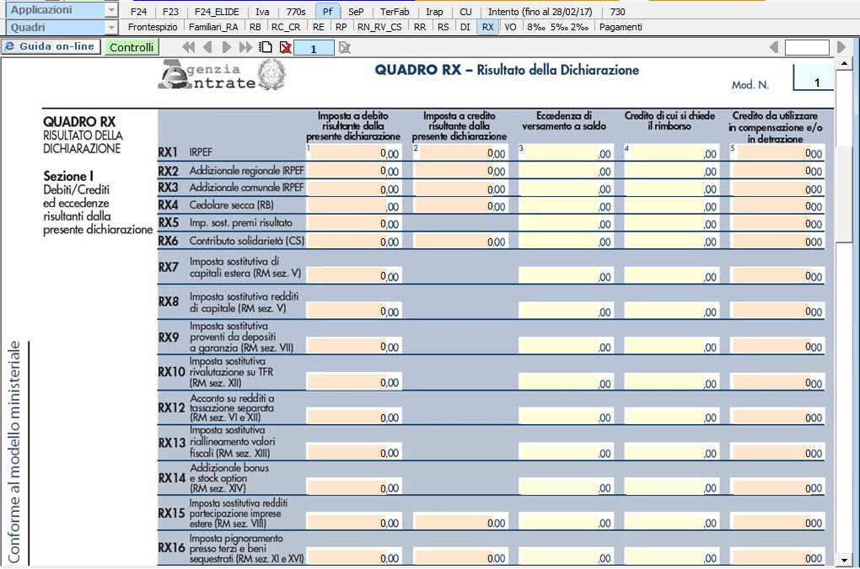Open the RR quadro tab

pos(420,27)
